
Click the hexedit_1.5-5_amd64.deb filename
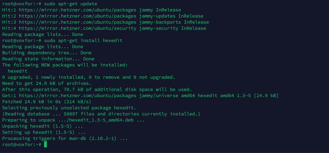[101, 120]
